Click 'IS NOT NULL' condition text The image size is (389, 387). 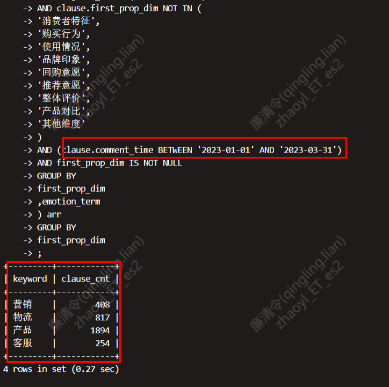(x=156, y=163)
